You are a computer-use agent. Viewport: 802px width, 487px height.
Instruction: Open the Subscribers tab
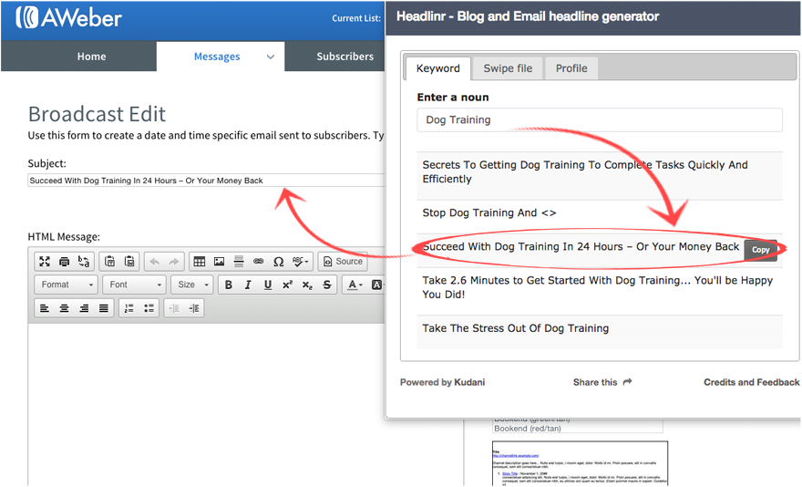click(344, 57)
